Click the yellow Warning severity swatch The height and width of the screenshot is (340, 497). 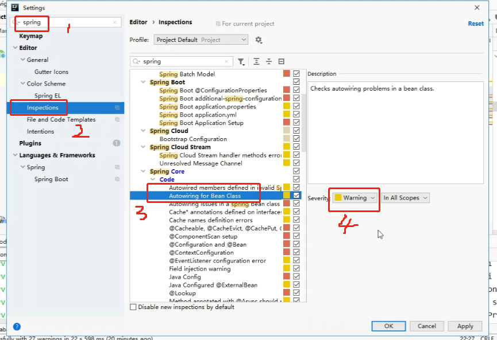(x=338, y=198)
